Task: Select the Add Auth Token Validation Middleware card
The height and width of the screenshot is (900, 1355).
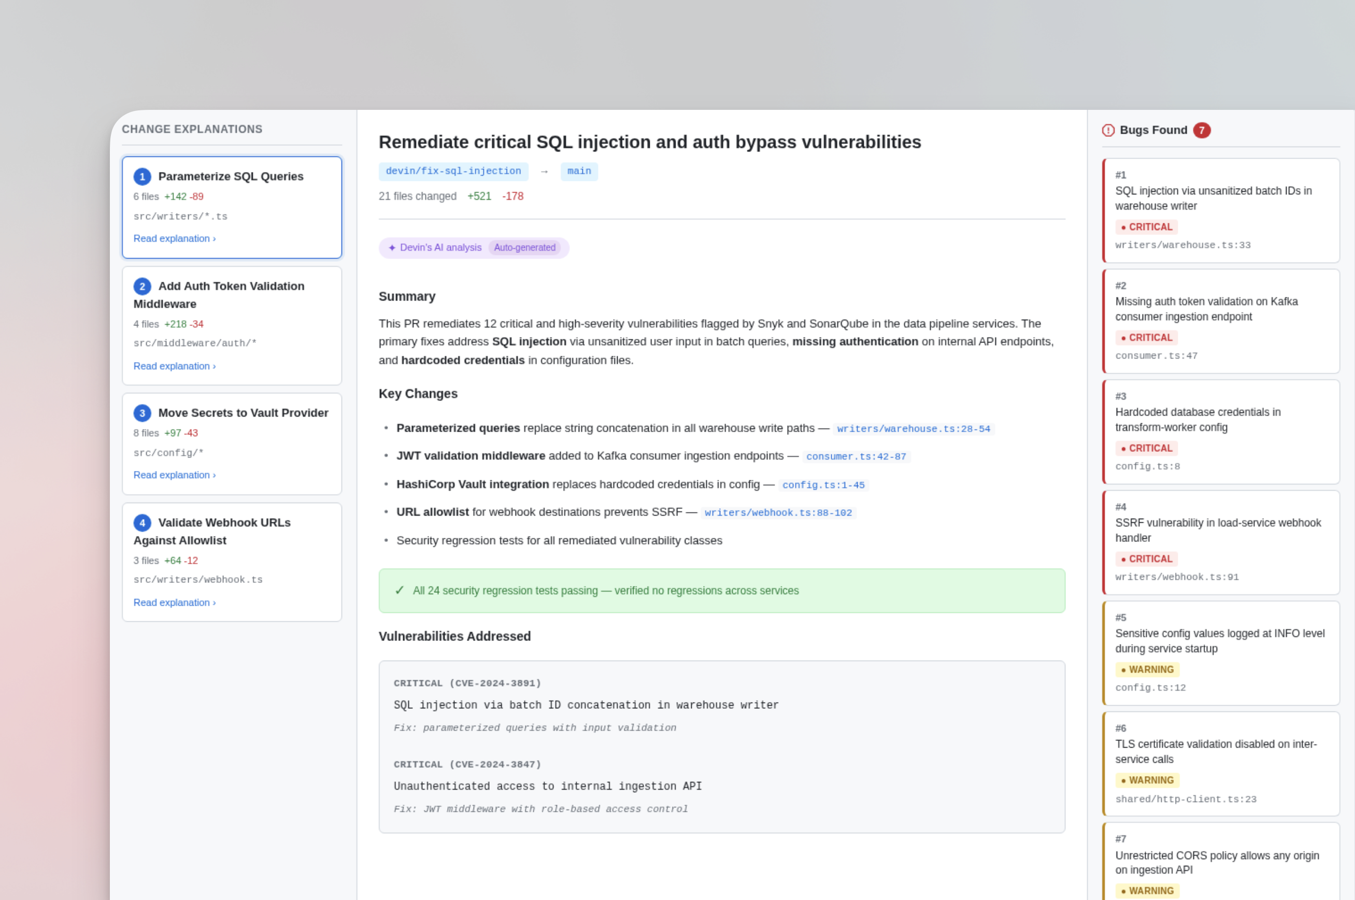Action: [232, 325]
